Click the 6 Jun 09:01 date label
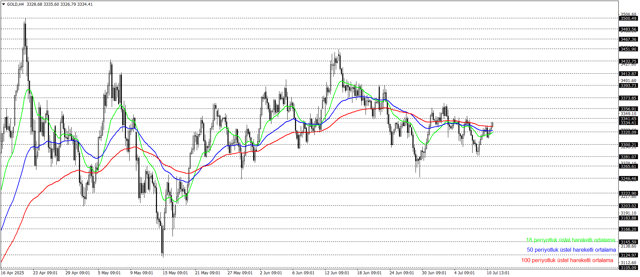Viewport: 640px width, 277px height. click(x=303, y=273)
